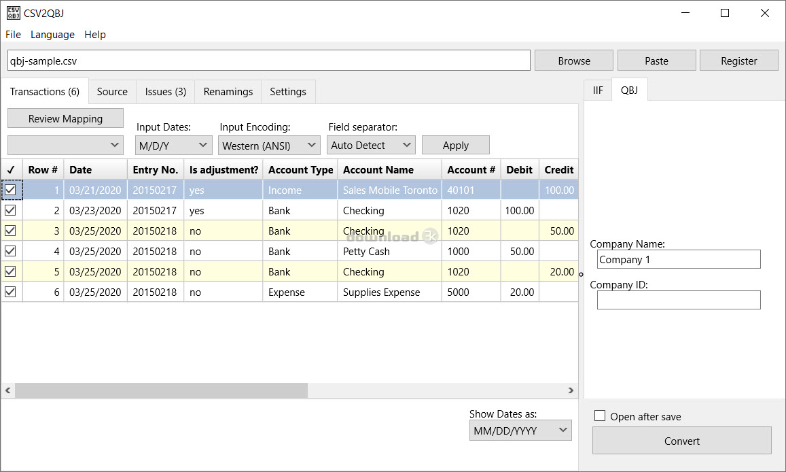Switch to the Source tab
Screen dimensions: 786x472
[112, 92]
